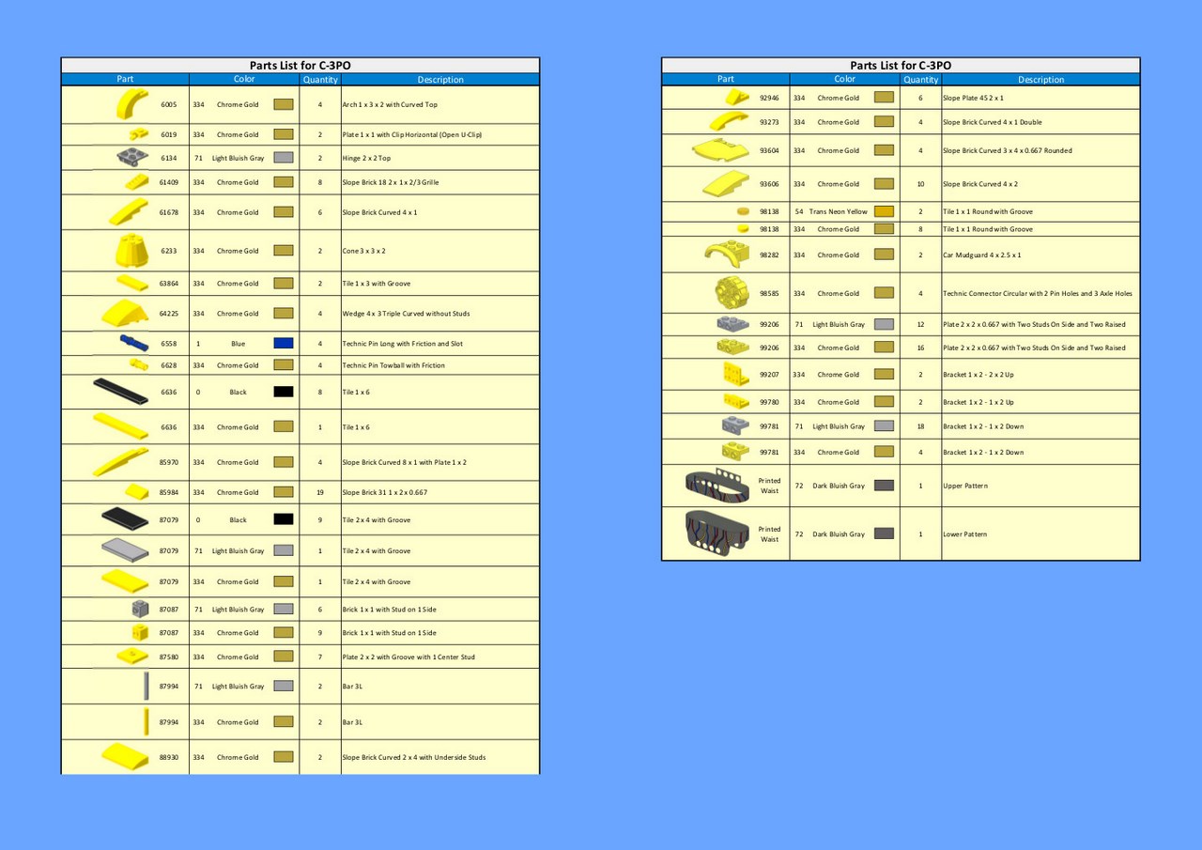
Task: Select the Black swatch in the Tile 1x6 row
Action: [284, 392]
